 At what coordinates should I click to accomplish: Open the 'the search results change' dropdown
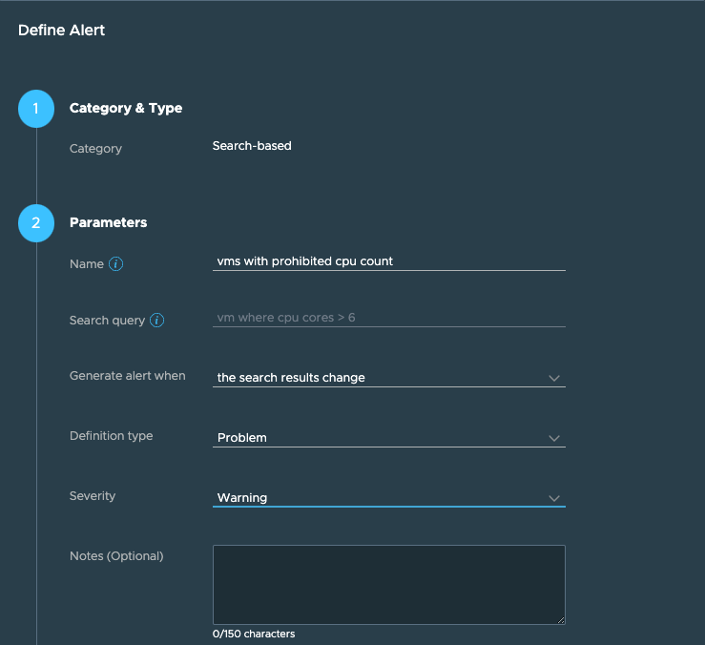[389, 378]
